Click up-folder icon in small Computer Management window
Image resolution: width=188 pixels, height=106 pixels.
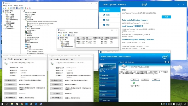(63, 35)
